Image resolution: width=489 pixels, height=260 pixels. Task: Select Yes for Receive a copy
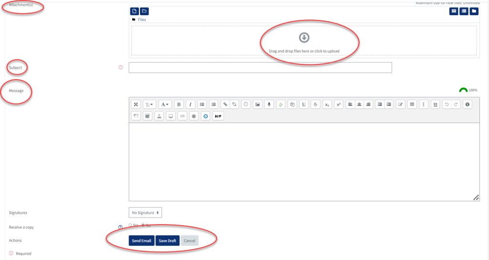[x=130, y=225]
